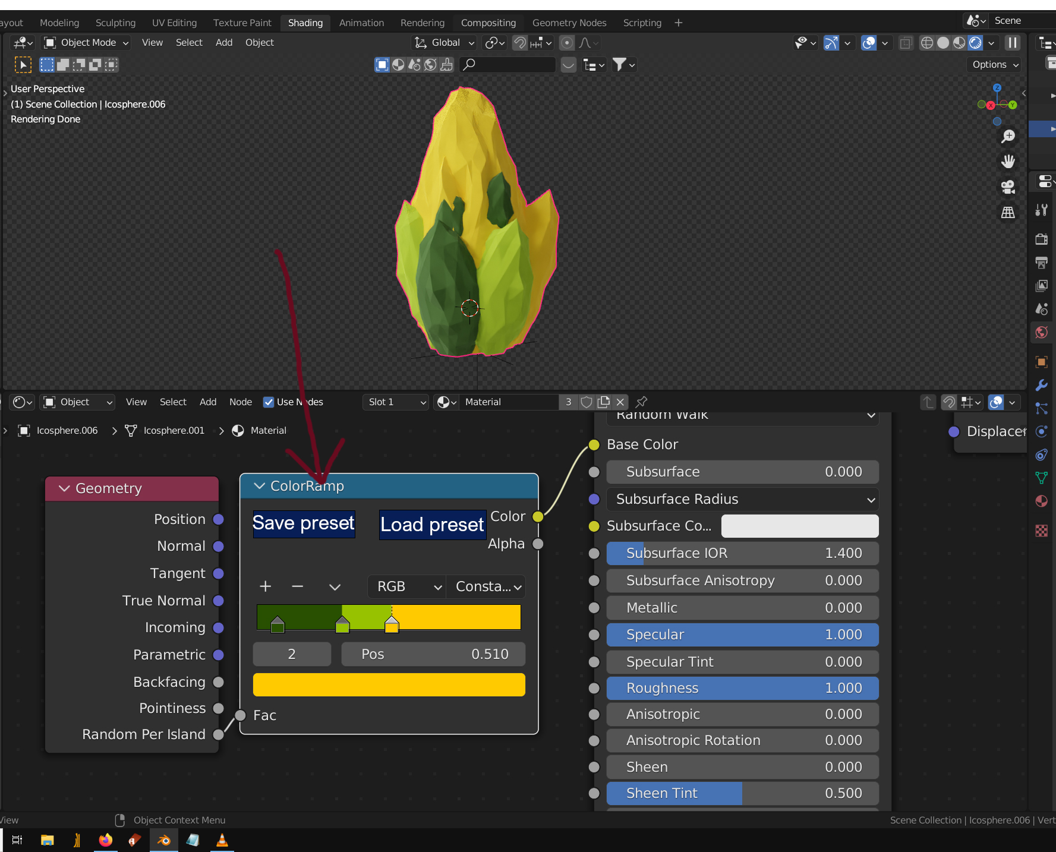This screenshot has width=1056, height=852.
Task: Click the pan view hand icon
Action: [x=1008, y=162]
